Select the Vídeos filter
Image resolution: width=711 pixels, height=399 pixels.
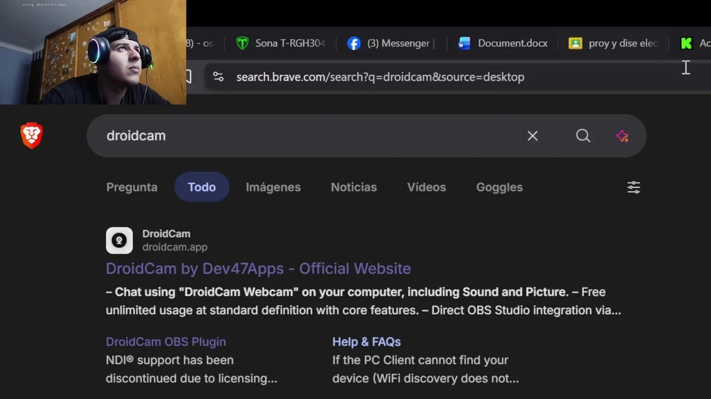pyautogui.click(x=427, y=187)
